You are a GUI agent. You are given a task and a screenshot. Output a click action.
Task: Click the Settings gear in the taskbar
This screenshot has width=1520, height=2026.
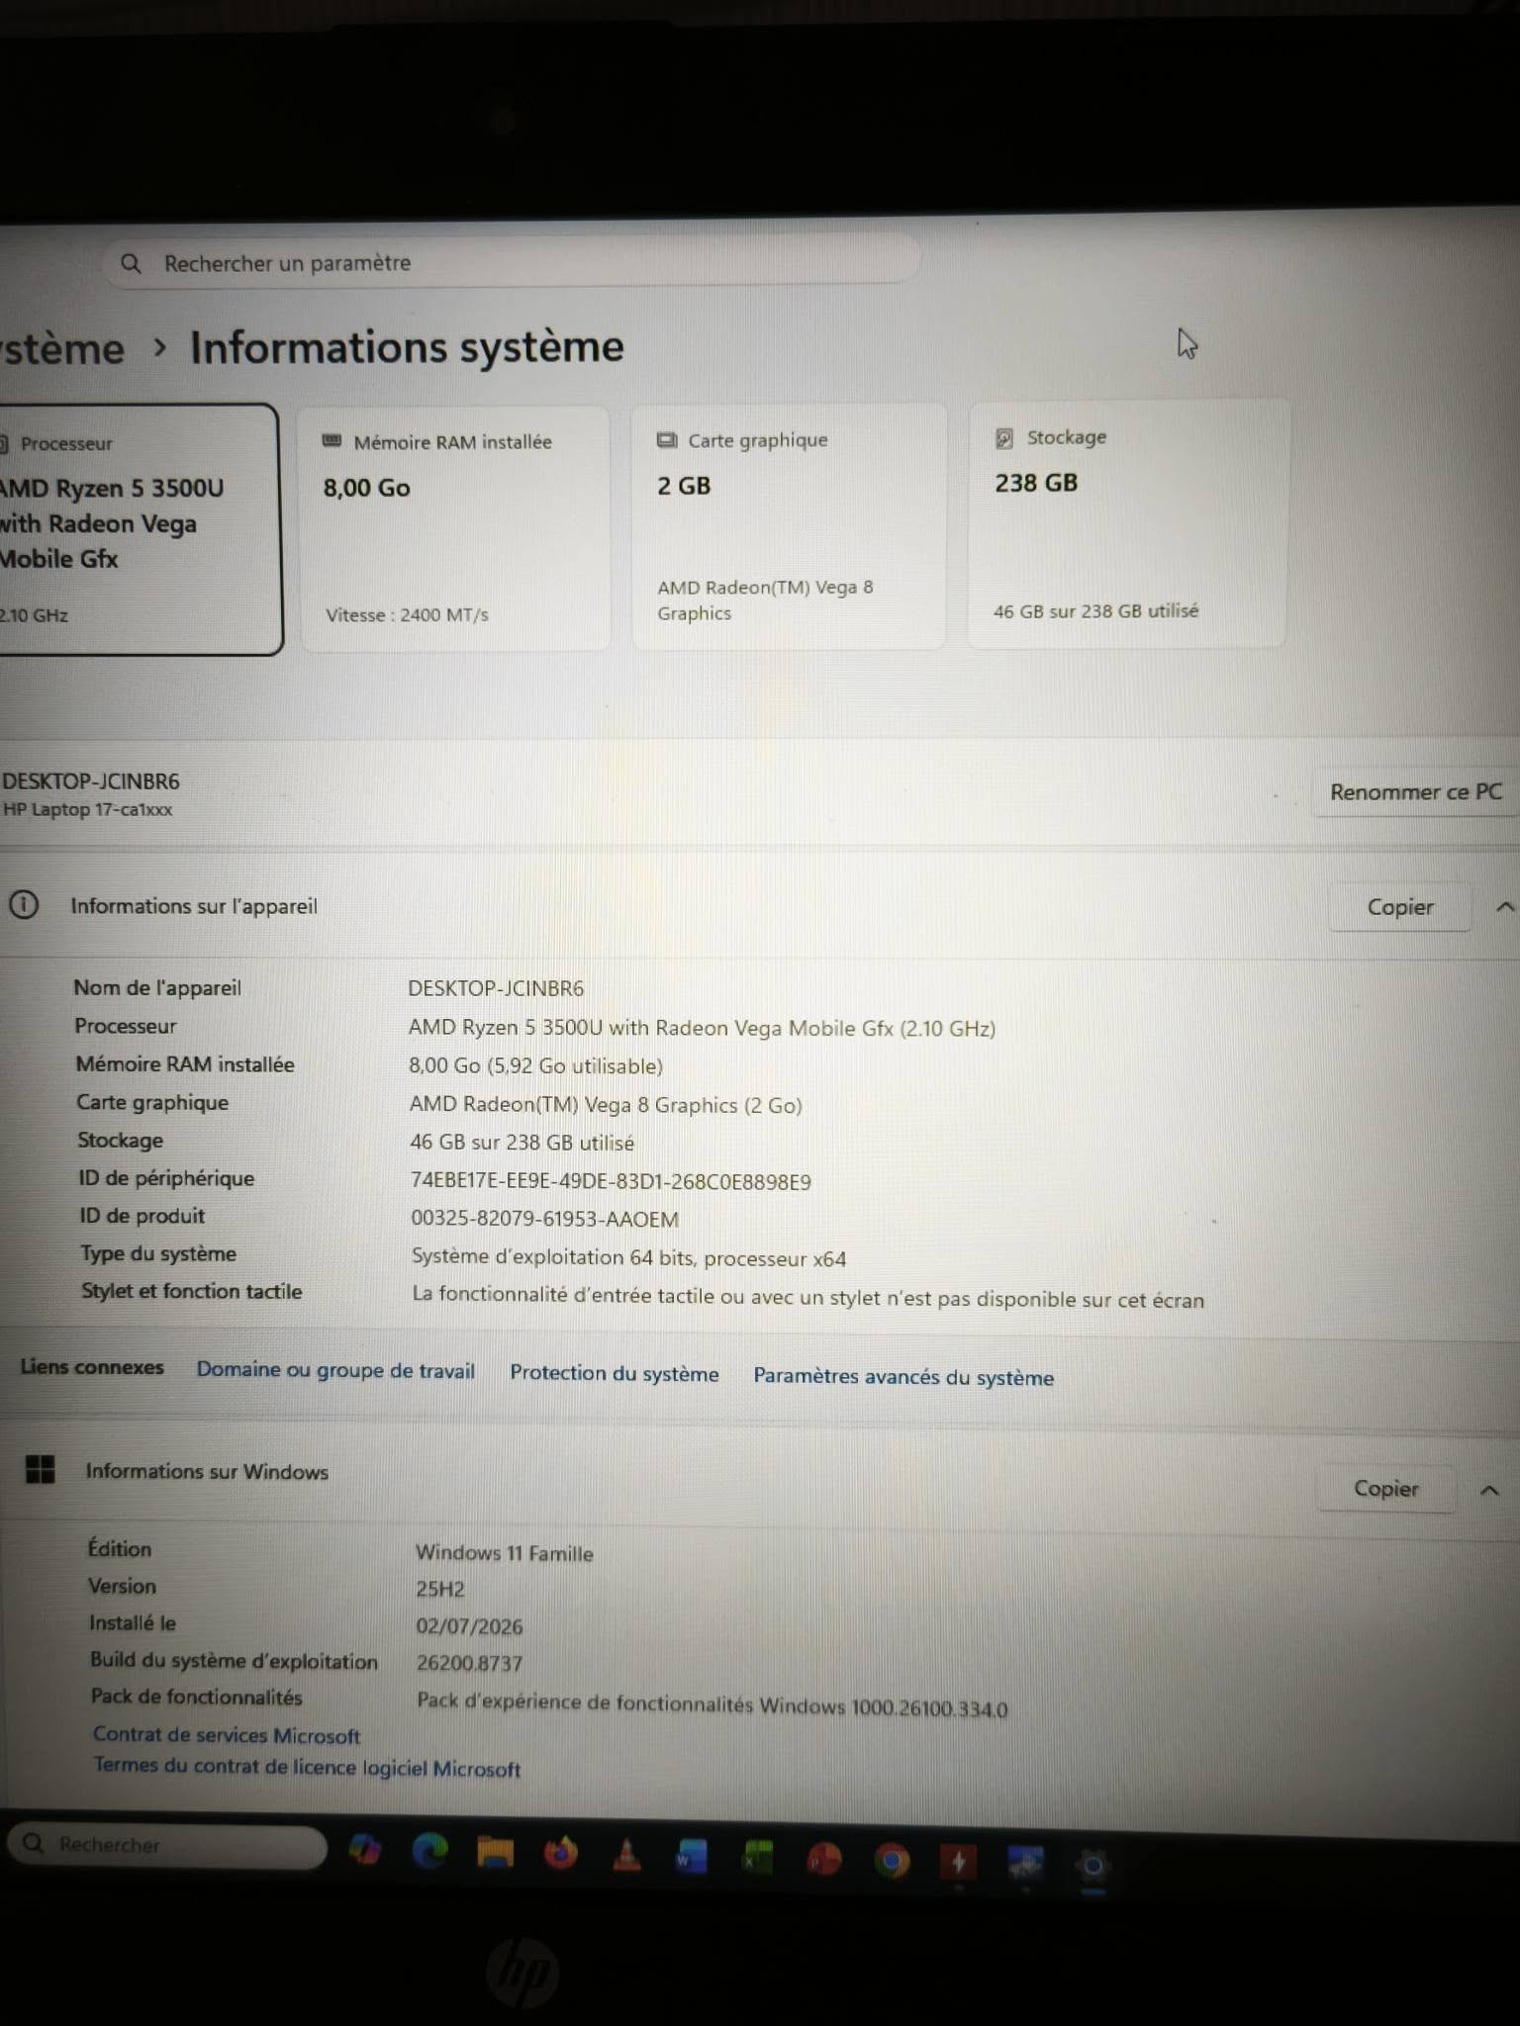[x=1092, y=1866]
